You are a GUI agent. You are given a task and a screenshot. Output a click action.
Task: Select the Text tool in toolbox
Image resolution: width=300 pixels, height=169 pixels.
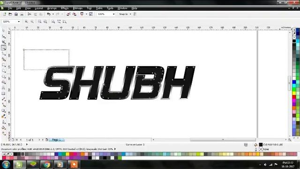coord(3,88)
